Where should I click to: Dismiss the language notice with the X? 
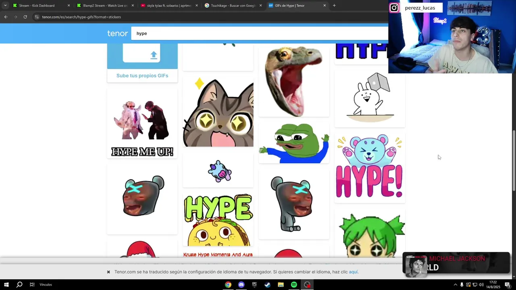[x=108, y=272]
